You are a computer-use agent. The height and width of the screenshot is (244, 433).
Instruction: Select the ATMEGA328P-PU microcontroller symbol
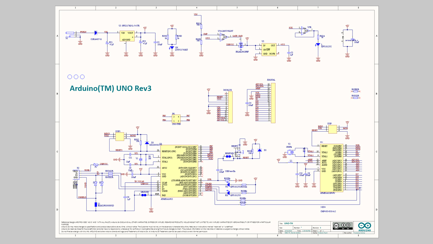click(331, 168)
